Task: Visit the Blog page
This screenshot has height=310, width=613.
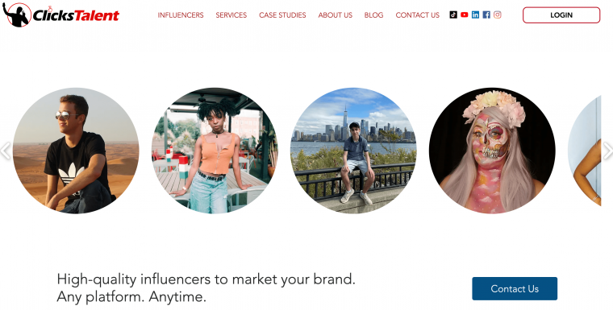Action: 373,15
